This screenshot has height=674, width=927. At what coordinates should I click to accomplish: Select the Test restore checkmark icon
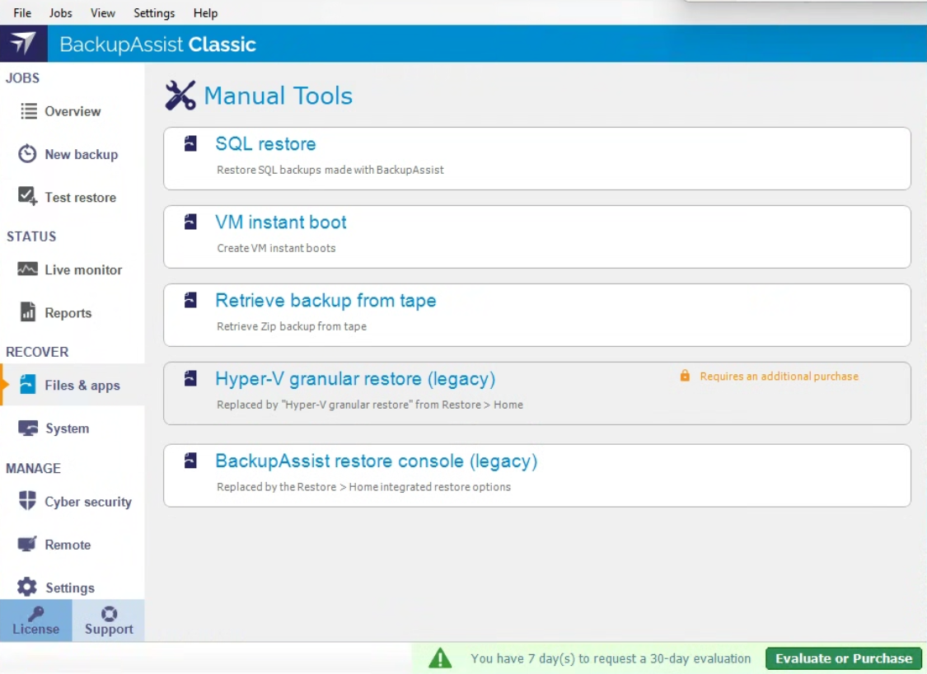[x=28, y=197]
